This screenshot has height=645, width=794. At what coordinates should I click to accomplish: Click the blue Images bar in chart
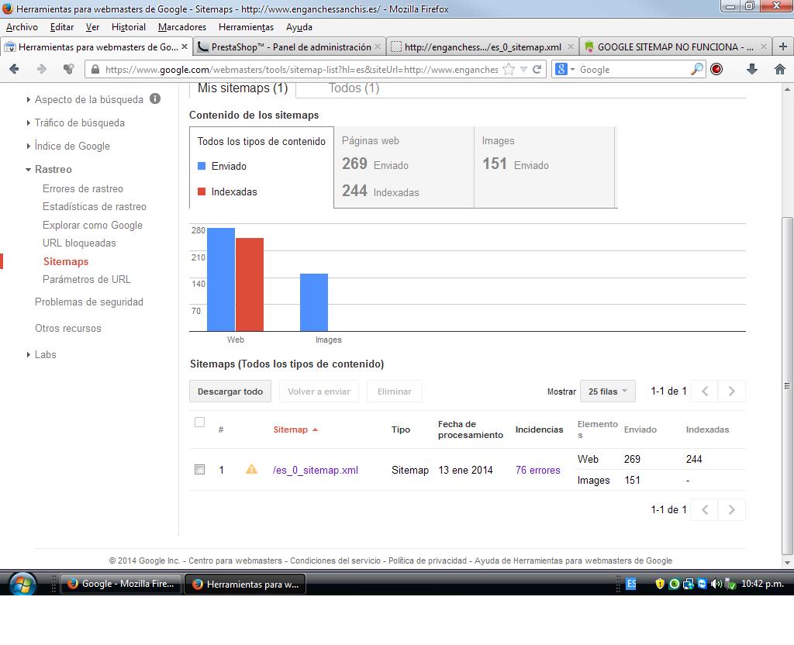point(314,302)
